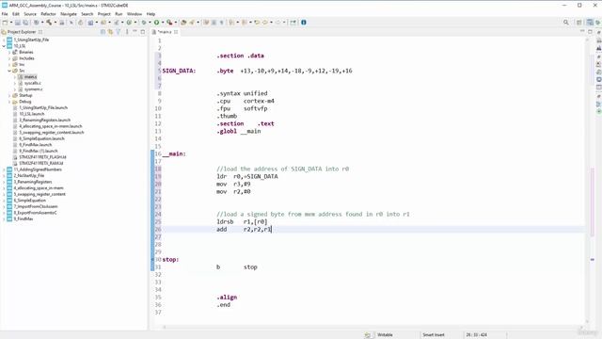
Task: Minimize the editor area
Action: [582, 31]
